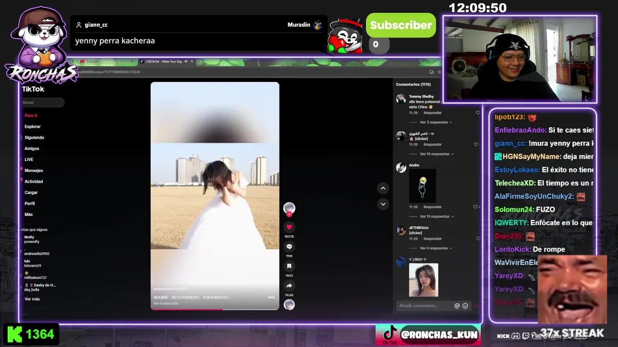Expand Ver 13 respuestas under Andre

[x=437, y=216]
